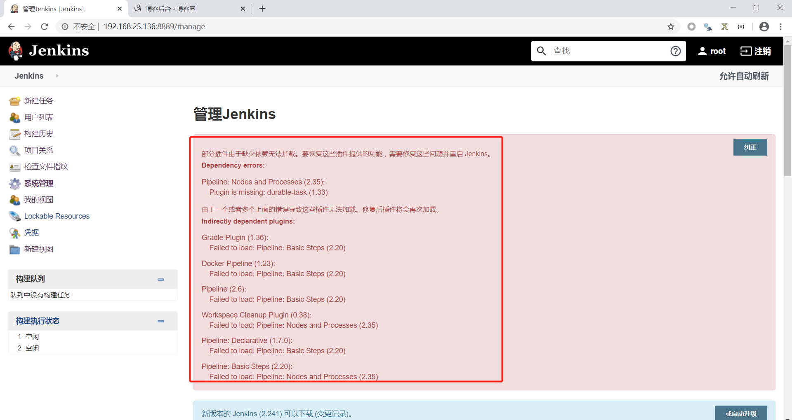Collapse the 构建执行状态 panel

tap(161, 321)
